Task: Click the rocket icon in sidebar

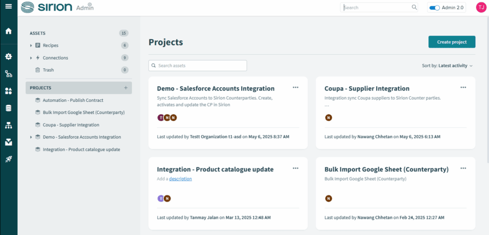Action: coord(9,160)
